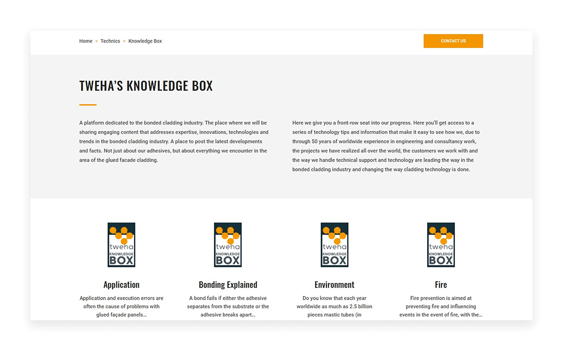Click the text 'Do you know that each year'

[x=334, y=298]
